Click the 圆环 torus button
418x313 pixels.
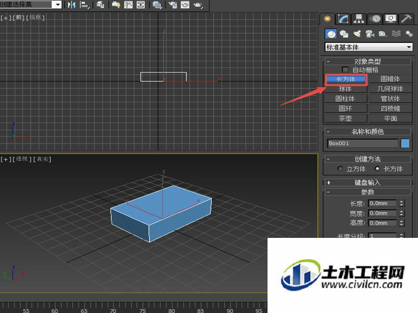pyautogui.click(x=345, y=109)
